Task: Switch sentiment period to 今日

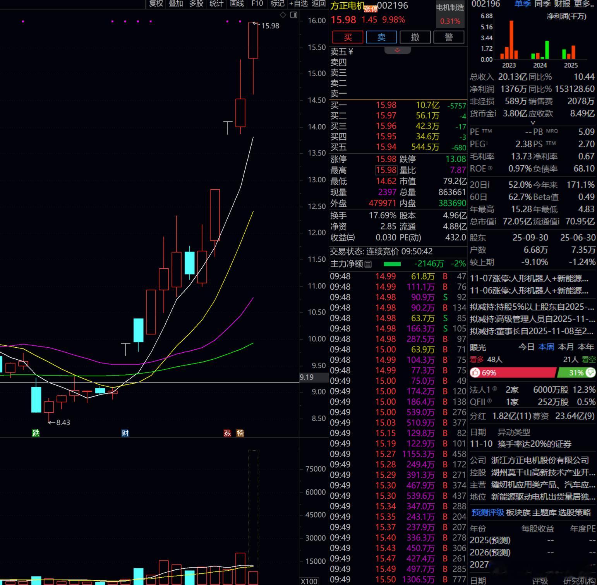Action: tap(526, 347)
